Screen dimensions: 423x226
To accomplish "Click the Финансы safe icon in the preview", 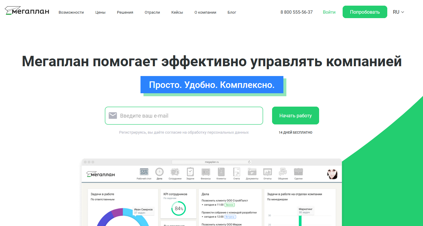I will (x=206, y=172).
